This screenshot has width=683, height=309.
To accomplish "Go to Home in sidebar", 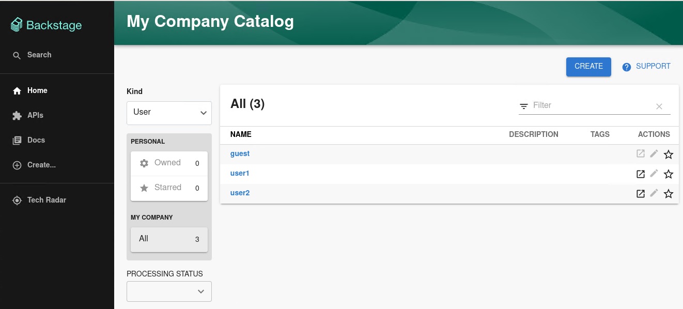I will (30, 90).
